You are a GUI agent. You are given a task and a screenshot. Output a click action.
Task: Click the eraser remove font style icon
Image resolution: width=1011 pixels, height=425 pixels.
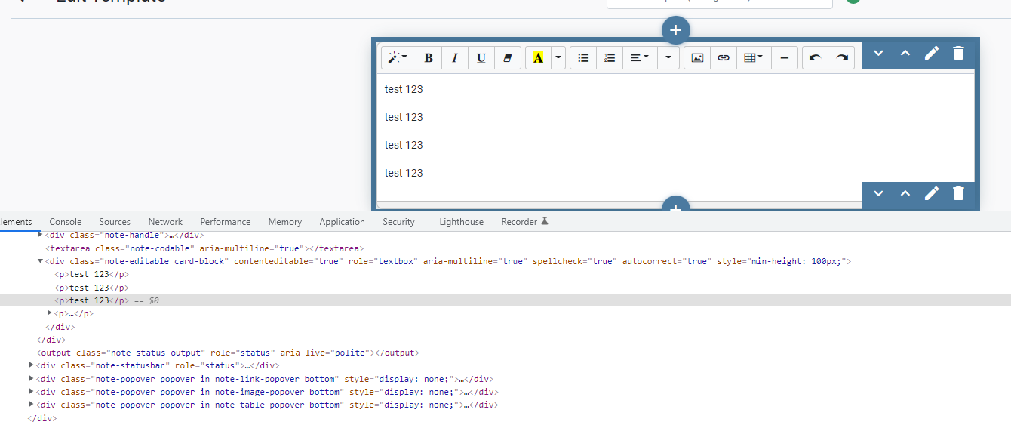click(508, 57)
